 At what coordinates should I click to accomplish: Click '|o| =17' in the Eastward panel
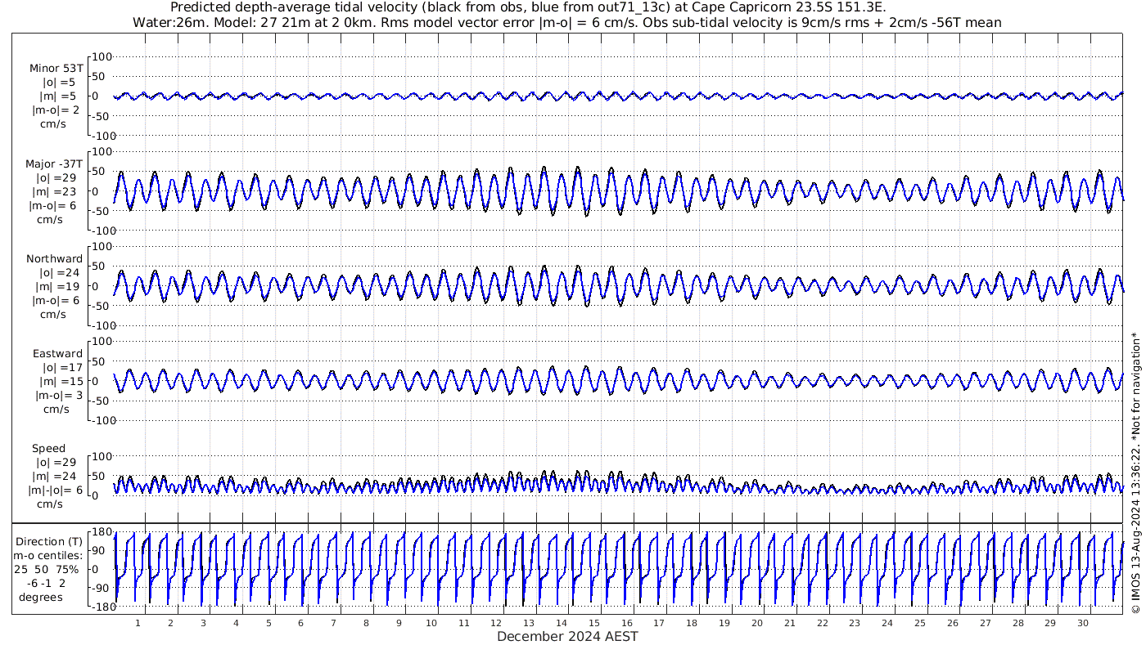pos(61,368)
